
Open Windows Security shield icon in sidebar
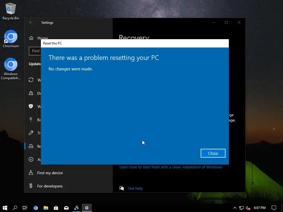(x=31, y=106)
